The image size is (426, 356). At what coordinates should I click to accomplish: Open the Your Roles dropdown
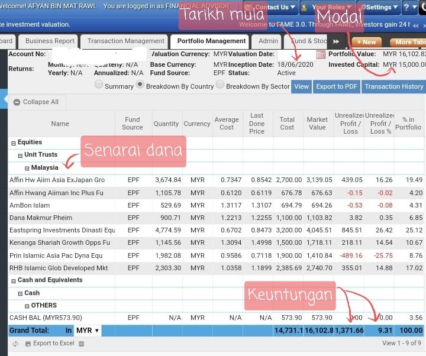click(327, 7)
